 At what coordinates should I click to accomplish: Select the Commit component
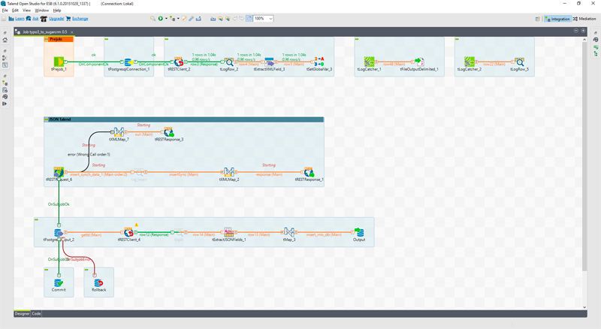click(59, 282)
